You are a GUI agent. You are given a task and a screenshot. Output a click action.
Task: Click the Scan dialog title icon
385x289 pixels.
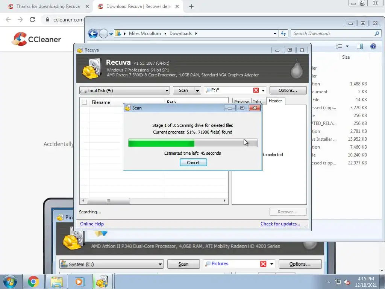coord(128,108)
